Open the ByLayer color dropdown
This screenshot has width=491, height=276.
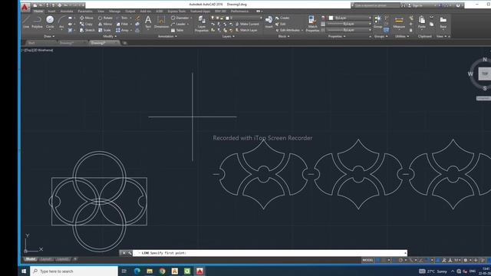coord(350,18)
